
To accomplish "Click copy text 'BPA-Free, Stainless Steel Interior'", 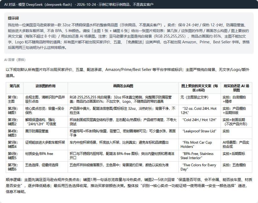I will point(197,156).
